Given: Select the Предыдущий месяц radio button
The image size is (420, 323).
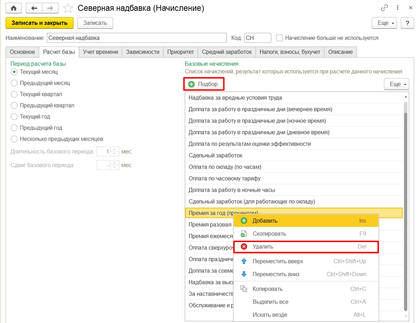Looking at the screenshot, I should tap(14, 83).
